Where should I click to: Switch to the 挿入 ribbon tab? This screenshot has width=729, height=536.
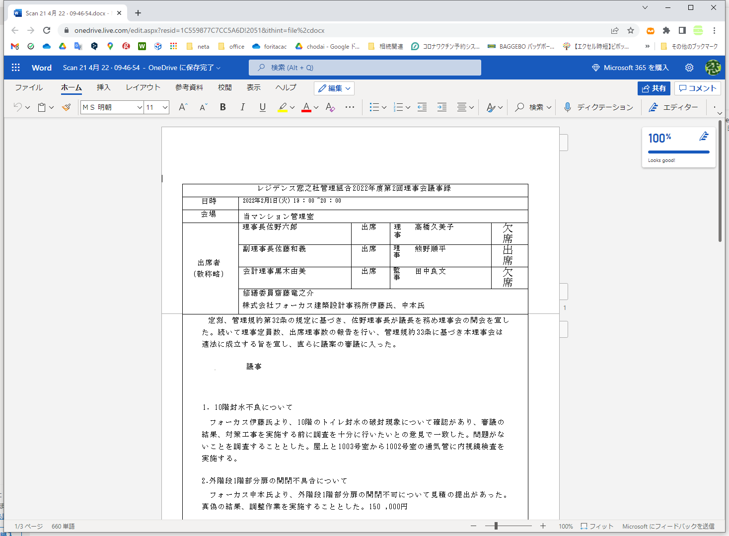(x=103, y=87)
